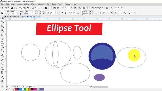Image resolution: width=162 pixels, height=91 pixels.
Task: Expand the Launch dropdown
Action: point(121,8)
